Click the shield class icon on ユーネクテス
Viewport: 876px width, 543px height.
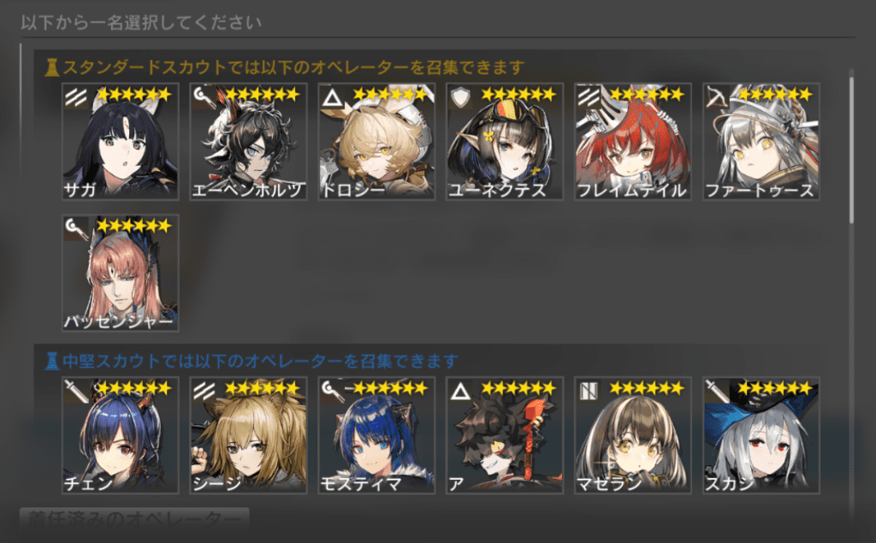click(x=461, y=97)
